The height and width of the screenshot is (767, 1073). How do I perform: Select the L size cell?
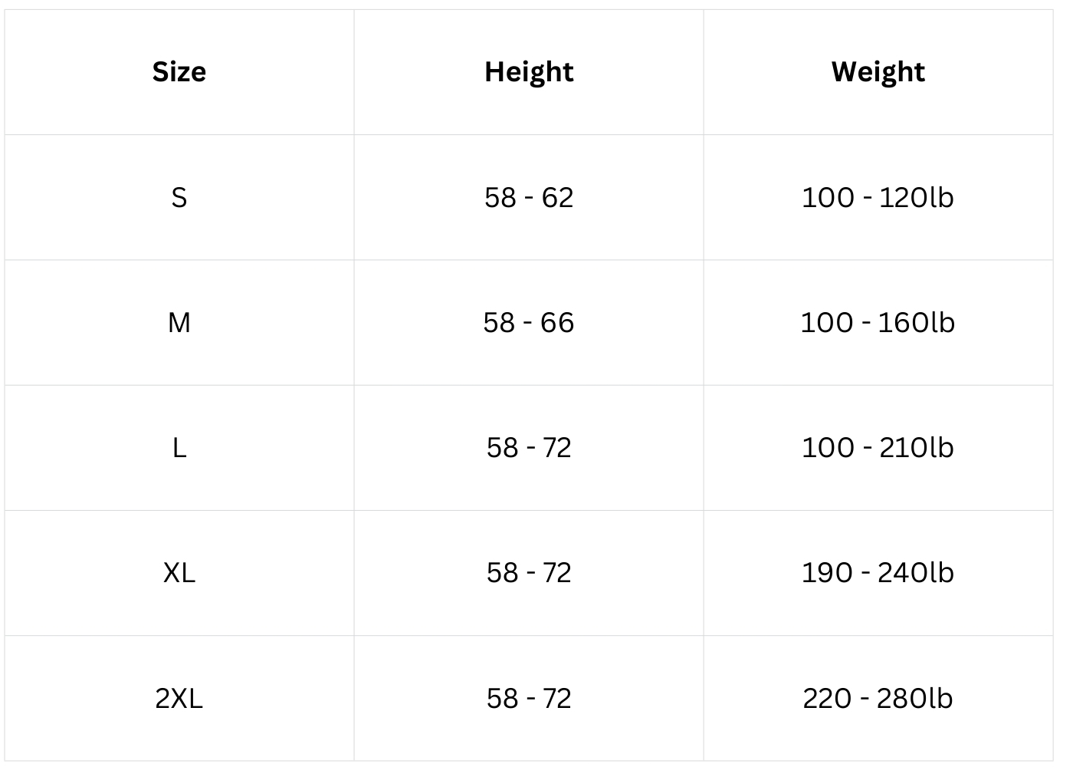pyautogui.click(x=179, y=448)
